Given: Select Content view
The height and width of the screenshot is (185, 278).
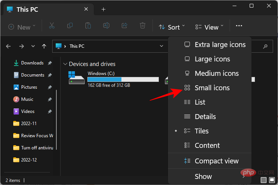Looking at the screenshot, I should pyautogui.click(x=210, y=145).
